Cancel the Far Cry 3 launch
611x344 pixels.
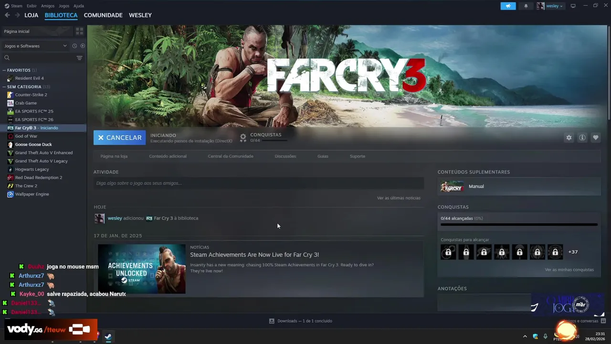tap(120, 138)
